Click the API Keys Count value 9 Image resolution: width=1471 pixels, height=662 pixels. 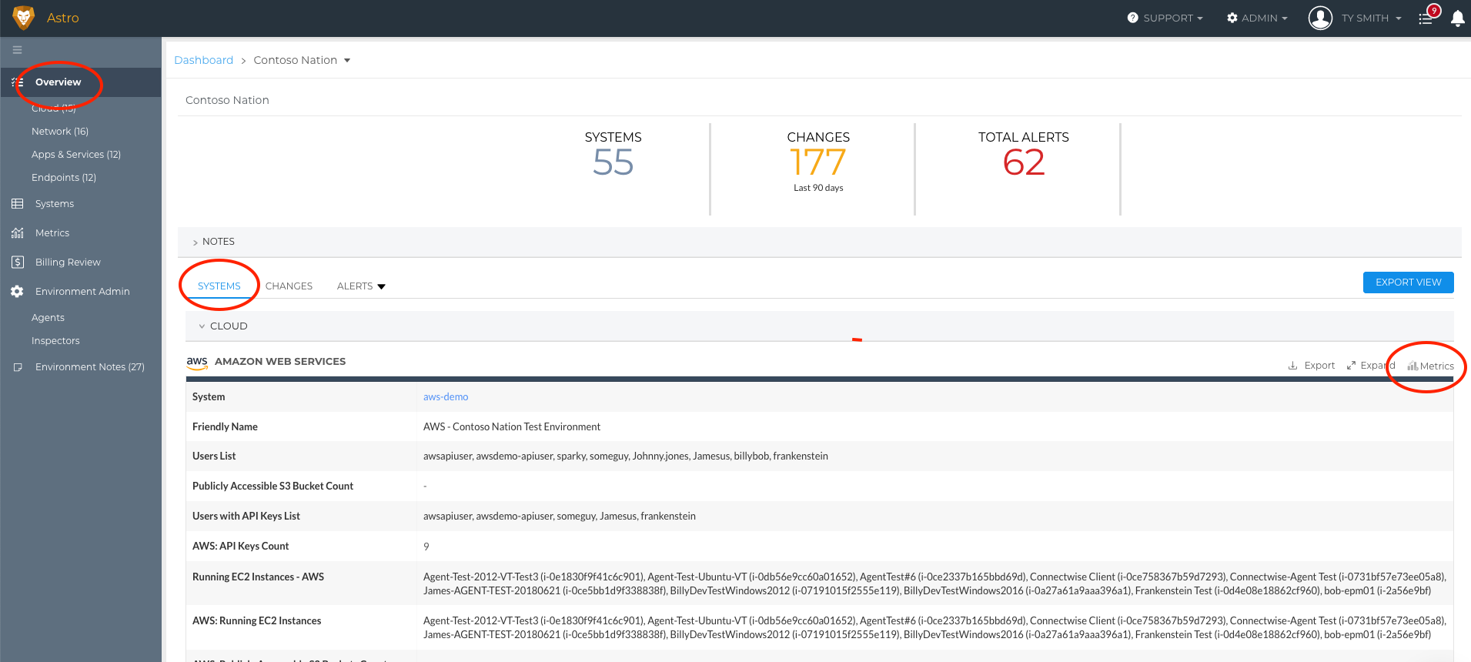coord(426,547)
